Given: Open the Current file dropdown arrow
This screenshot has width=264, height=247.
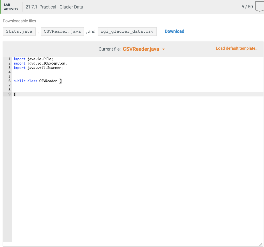Looking at the screenshot, I should pos(163,49).
